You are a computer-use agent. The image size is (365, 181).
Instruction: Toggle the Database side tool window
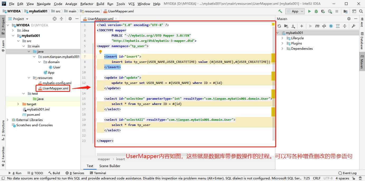[x=362, y=41]
